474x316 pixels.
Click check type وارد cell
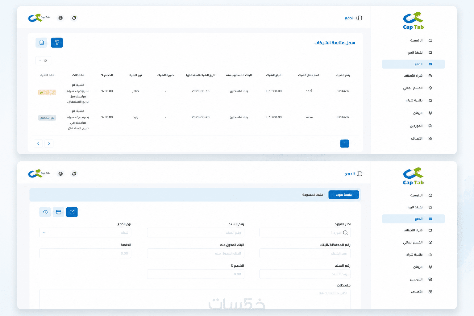tap(135, 117)
